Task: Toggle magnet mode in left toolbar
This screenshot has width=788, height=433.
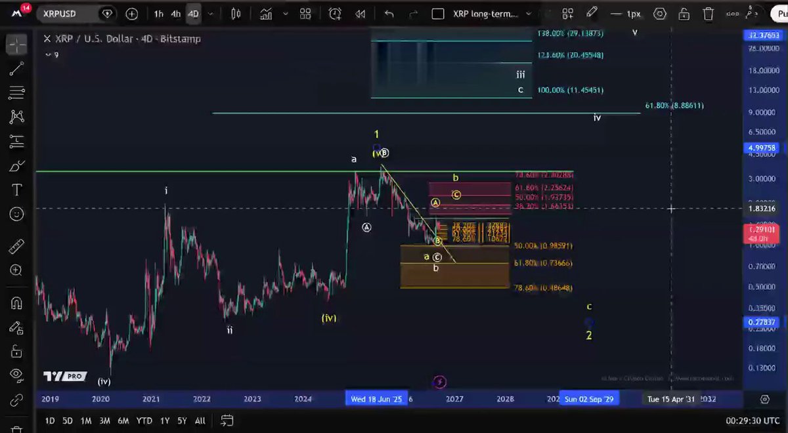Action: 17,303
